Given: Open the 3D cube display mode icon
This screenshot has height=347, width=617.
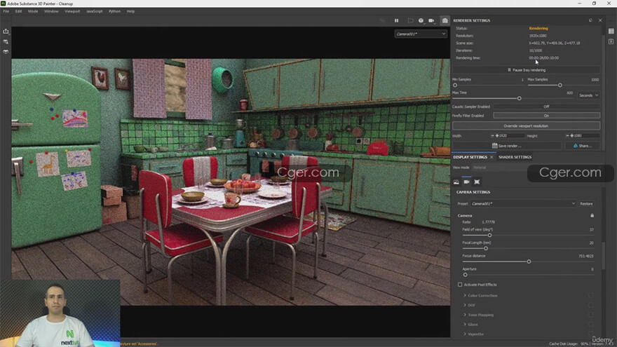Looking at the screenshot, I should pos(421,20).
